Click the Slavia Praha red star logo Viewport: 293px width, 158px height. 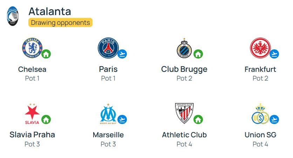tap(32, 114)
